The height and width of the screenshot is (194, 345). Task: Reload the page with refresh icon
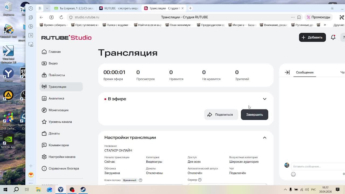point(61,17)
